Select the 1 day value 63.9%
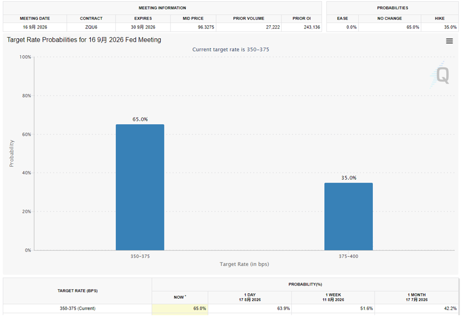The width and height of the screenshot is (462, 320). pos(283,309)
